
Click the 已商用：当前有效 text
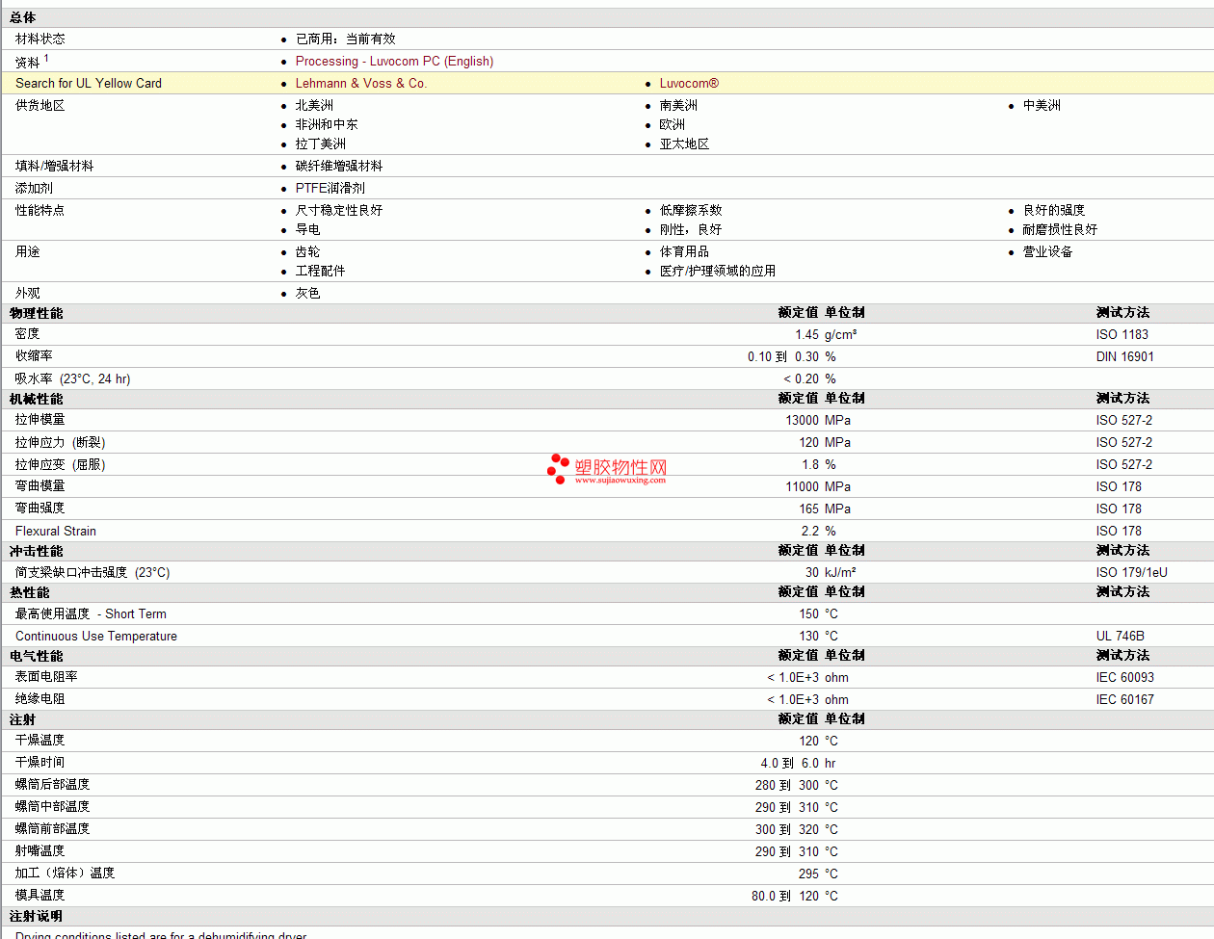(345, 39)
